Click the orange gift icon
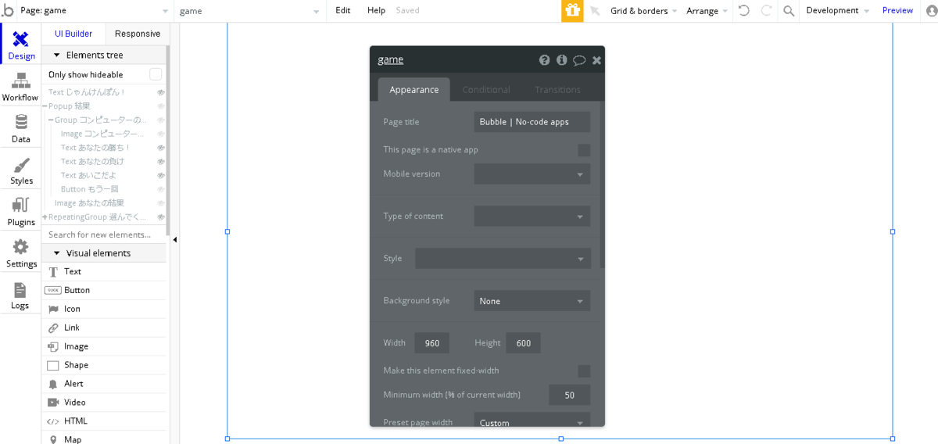 pos(572,11)
